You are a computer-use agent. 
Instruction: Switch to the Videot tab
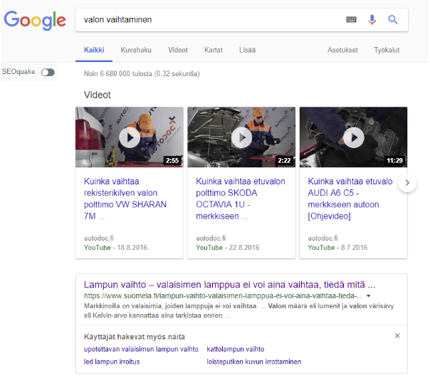click(x=178, y=51)
